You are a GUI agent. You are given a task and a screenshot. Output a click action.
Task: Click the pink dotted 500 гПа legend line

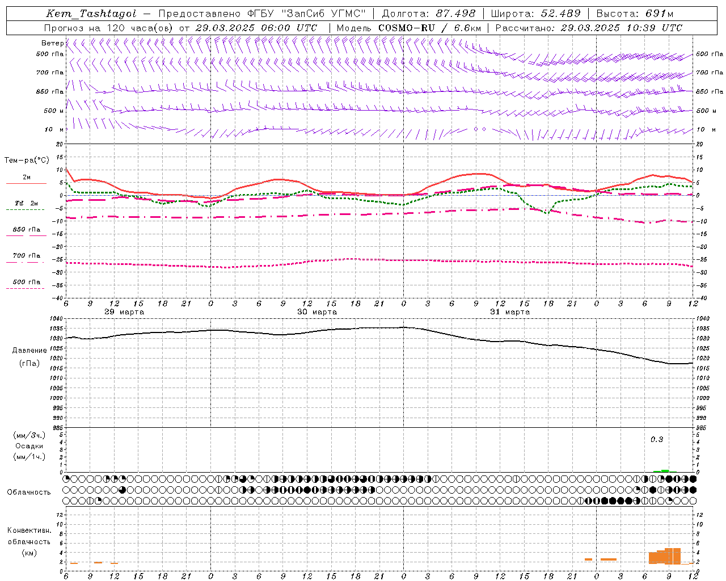26,289
